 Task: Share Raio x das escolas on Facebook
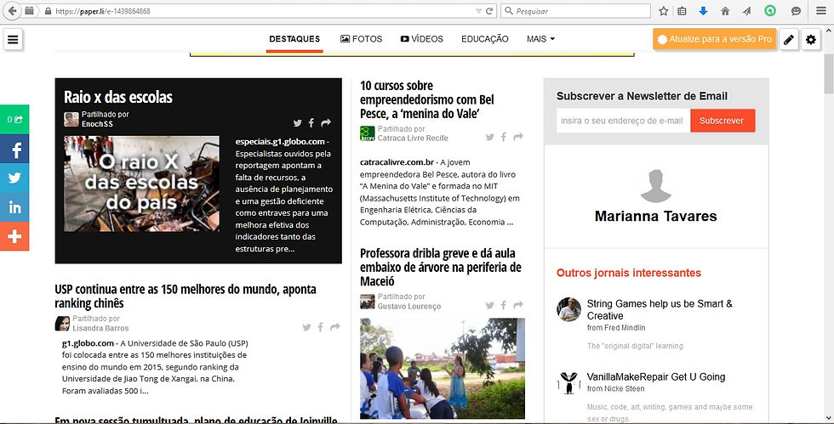pos(311,123)
